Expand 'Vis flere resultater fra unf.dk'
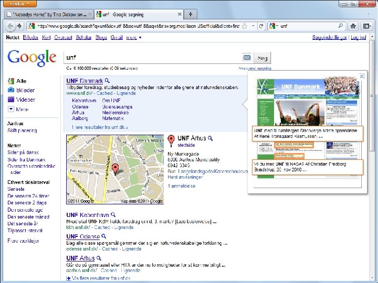The width and height of the screenshot is (378, 283). pos(99,278)
